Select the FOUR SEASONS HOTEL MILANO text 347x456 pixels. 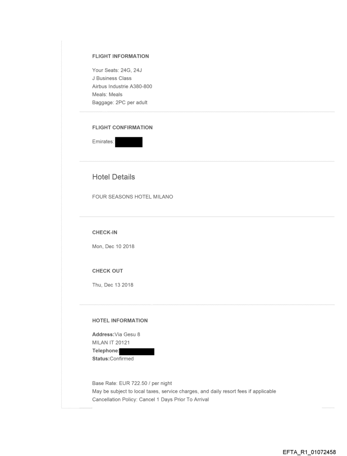(132, 197)
